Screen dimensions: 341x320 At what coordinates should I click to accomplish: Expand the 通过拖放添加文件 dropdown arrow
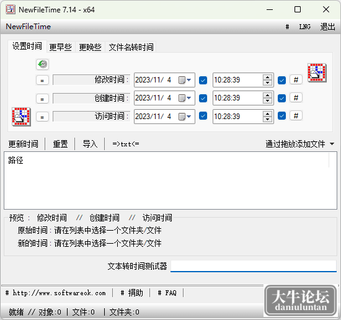(x=332, y=144)
